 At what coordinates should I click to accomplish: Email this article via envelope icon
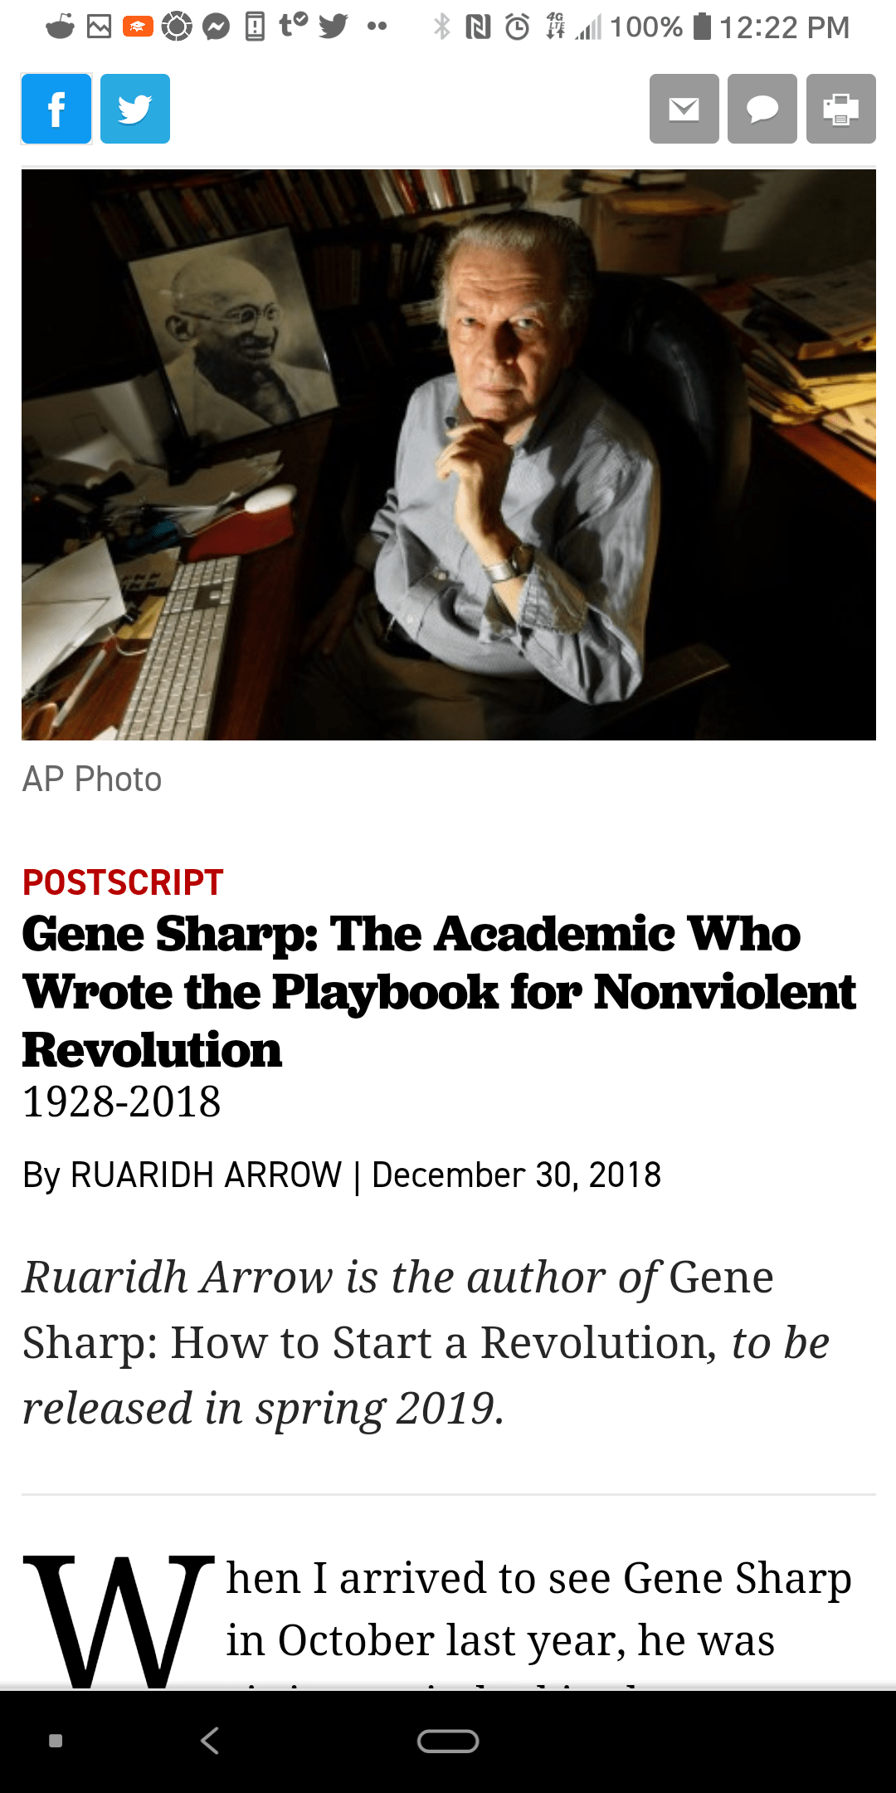(x=684, y=109)
